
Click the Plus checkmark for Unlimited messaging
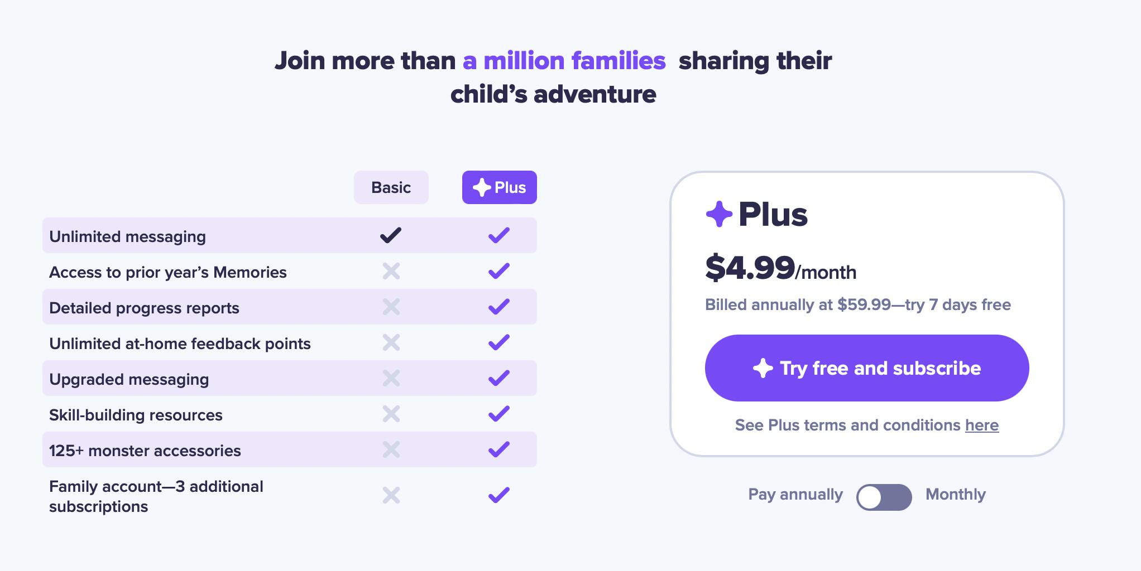click(498, 235)
